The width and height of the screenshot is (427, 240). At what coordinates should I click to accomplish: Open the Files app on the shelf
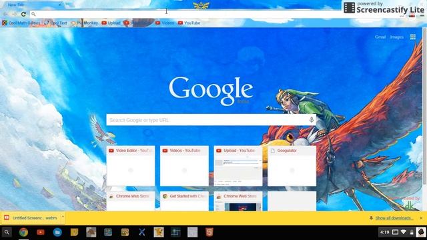(x=57, y=233)
